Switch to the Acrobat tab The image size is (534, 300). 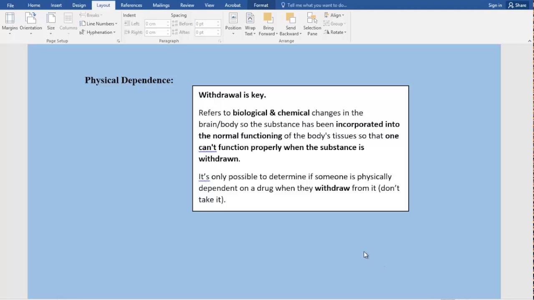[233, 5]
